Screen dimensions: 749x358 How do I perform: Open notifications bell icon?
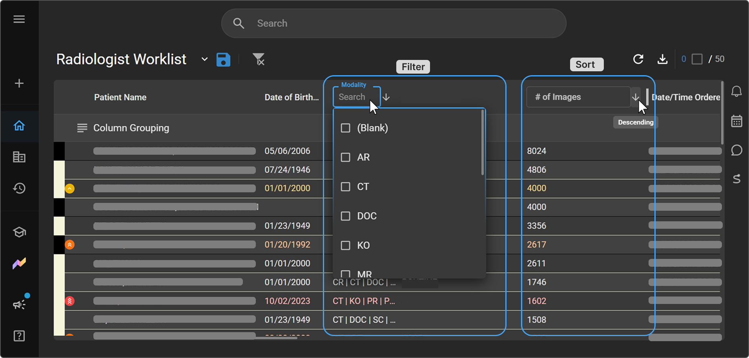(736, 92)
